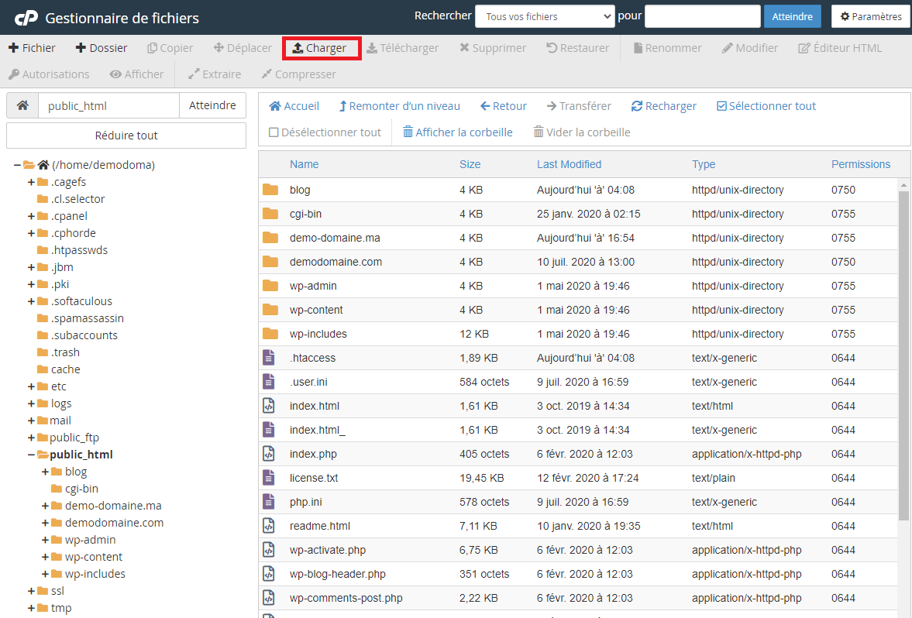Sort by the Permissions column header

click(x=861, y=164)
